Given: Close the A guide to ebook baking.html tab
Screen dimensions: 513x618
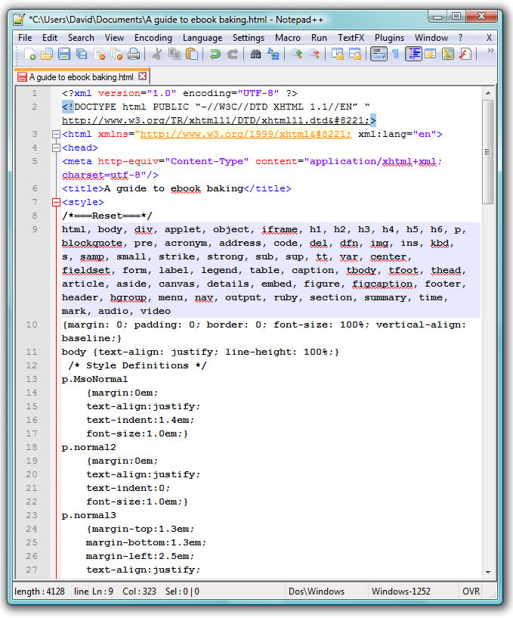Looking at the screenshot, I should [x=142, y=76].
